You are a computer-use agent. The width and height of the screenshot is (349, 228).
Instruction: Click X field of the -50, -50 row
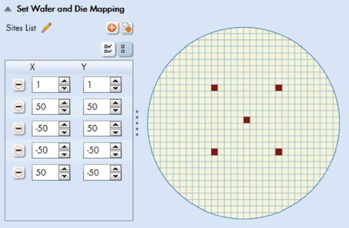coord(45,151)
